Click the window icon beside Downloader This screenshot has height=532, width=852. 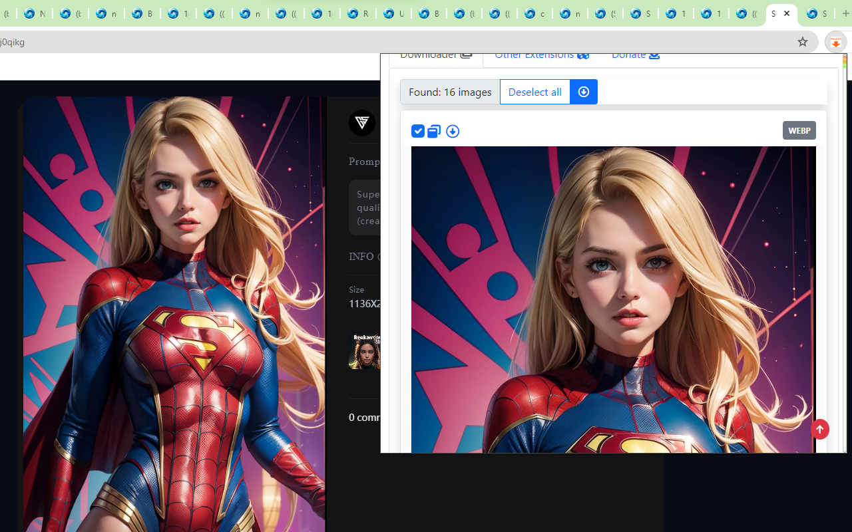pos(466,55)
